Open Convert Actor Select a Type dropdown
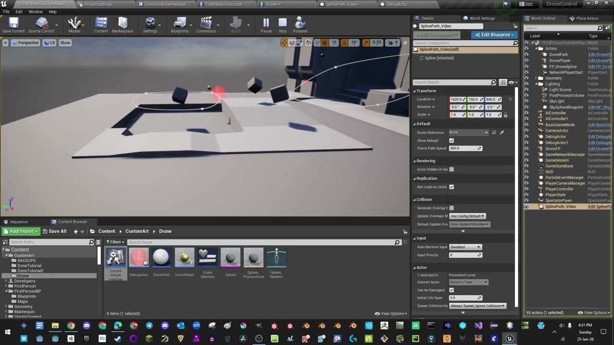 click(469, 282)
